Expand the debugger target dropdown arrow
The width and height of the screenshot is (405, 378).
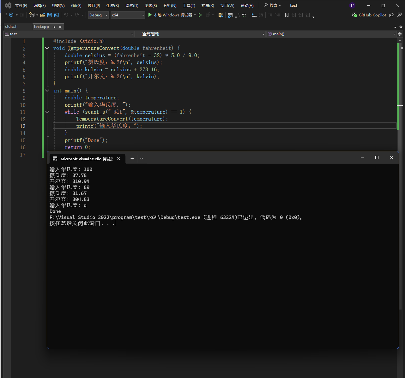(195, 15)
